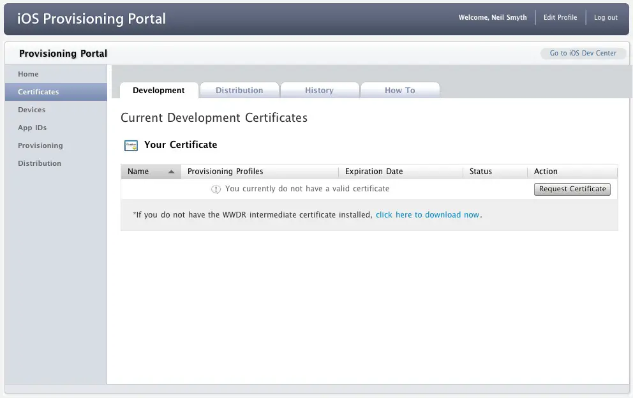This screenshot has width=633, height=398.
Task: Click the warning icon in the certificate row
Action: [216, 189]
